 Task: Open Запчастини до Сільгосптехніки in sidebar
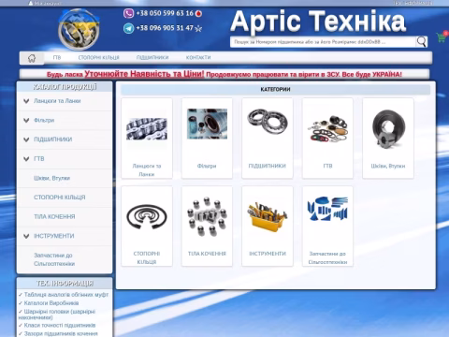click(x=54, y=259)
